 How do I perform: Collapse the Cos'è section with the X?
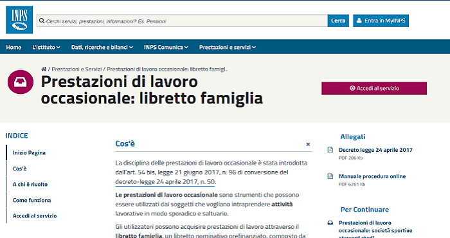pos(308,144)
